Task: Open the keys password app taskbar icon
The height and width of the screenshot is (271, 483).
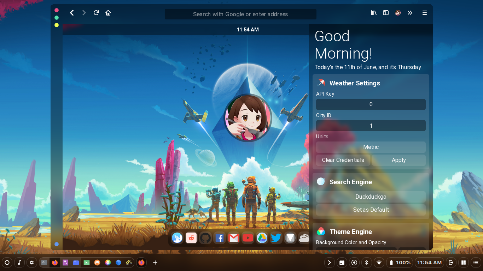Action: coord(129,263)
